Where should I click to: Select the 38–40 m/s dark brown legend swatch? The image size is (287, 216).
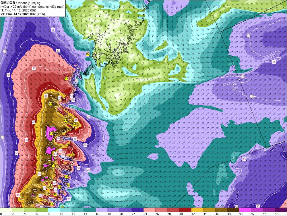click(233, 210)
